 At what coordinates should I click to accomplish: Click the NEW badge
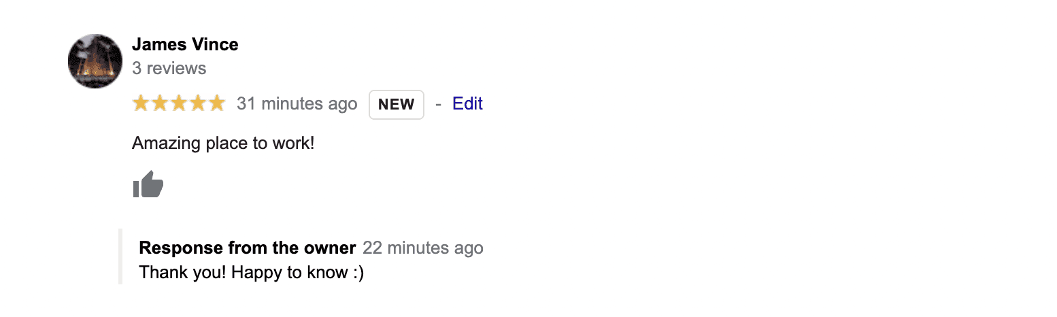click(x=397, y=104)
